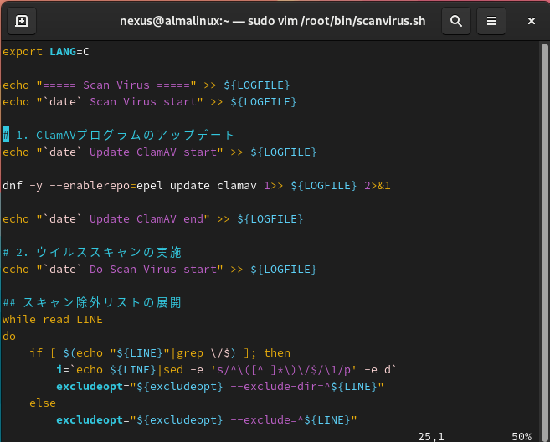Place cursor on the export LANG=C line
This screenshot has height=442, width=550.
coord(46,52)
